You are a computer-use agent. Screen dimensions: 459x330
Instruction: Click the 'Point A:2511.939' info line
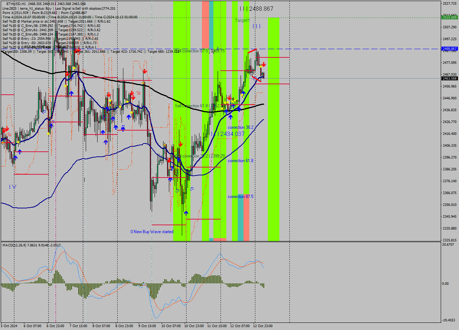[x=45, y=13]
